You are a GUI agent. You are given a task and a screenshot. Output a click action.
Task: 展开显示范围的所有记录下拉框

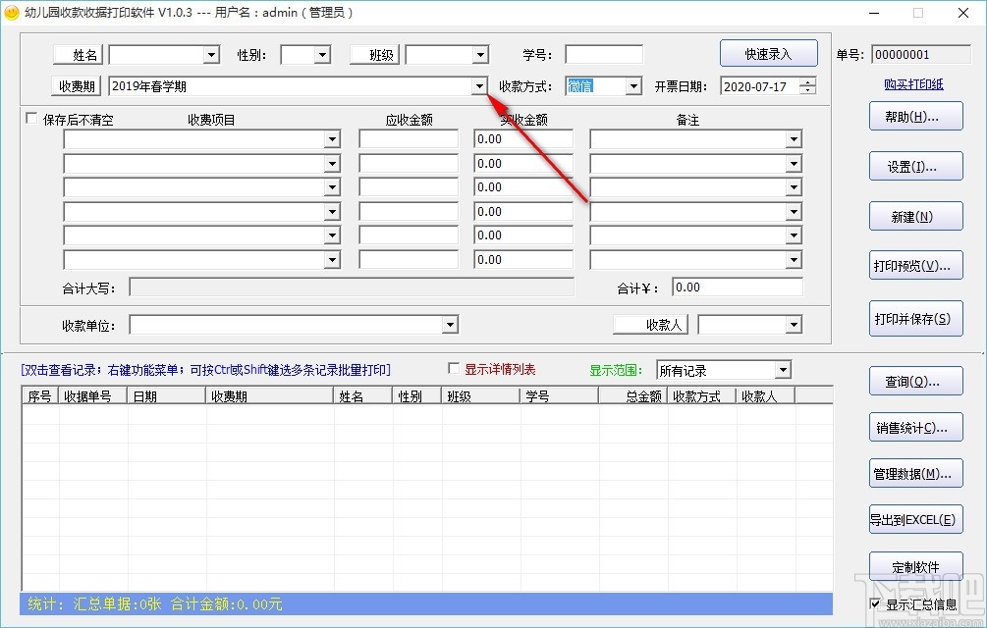(x=785, y=370)
